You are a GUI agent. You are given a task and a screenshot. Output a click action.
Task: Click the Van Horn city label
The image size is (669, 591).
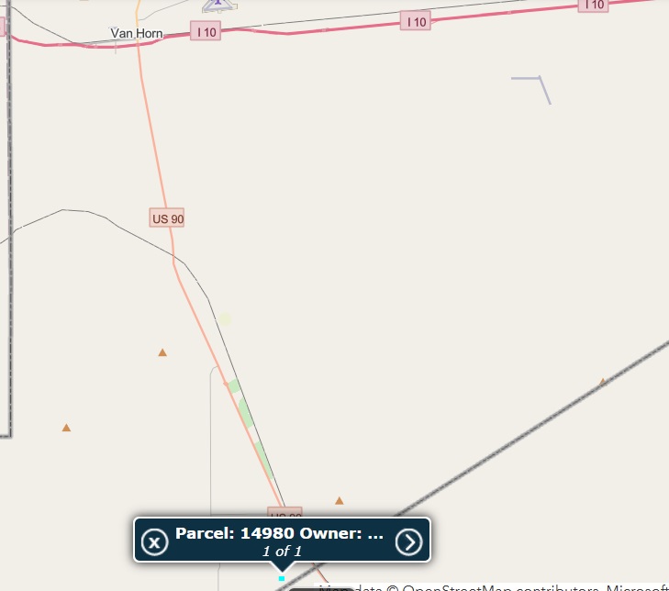tap(137, 33)
